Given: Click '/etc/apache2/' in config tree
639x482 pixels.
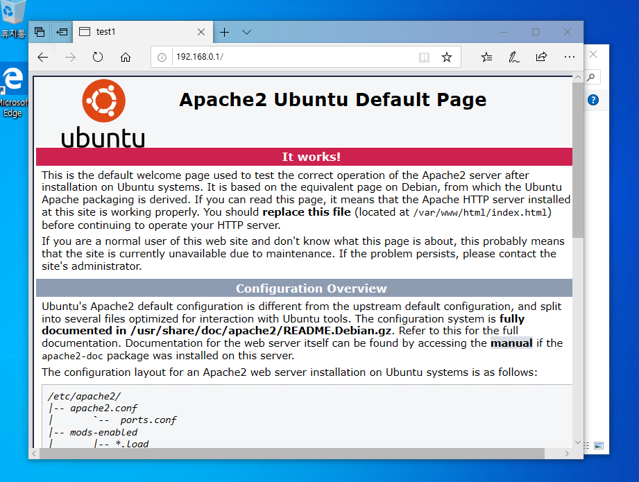Looking at the screenshot, I should 85,396.
